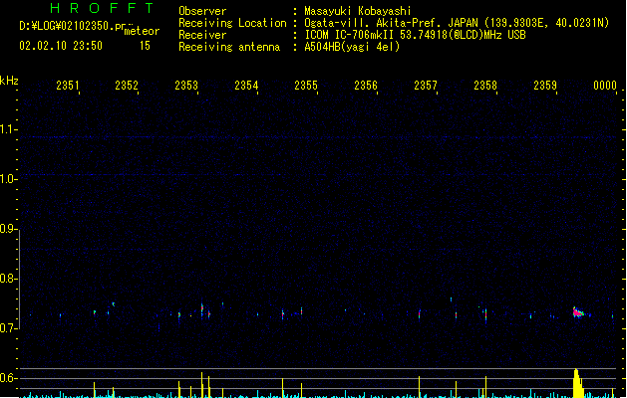Click the 0.6 kHz frequency axis label
The width and height of the screenshot is (627, 398).
coord(8,378)
